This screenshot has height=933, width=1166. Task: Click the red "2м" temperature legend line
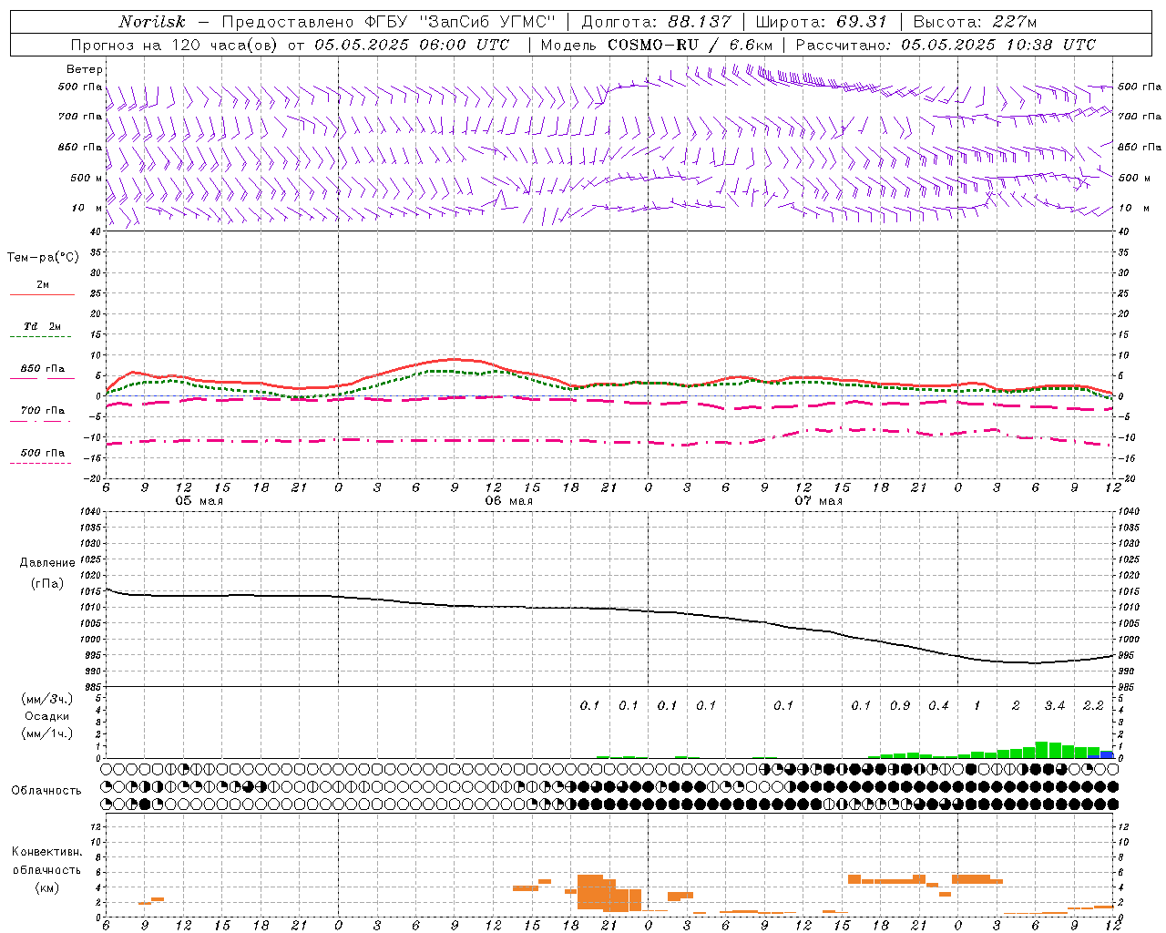coord(42,294)
